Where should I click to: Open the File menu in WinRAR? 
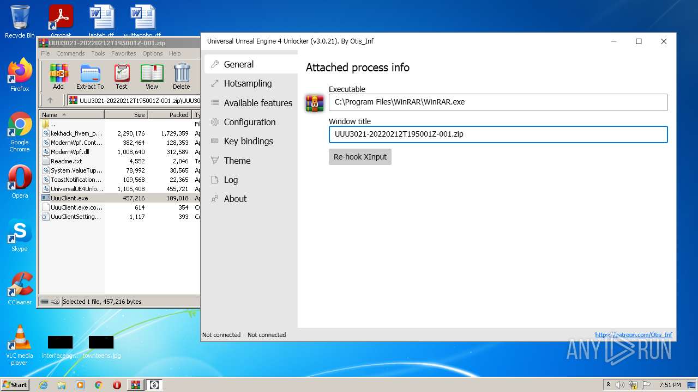(x=45, y=53)
